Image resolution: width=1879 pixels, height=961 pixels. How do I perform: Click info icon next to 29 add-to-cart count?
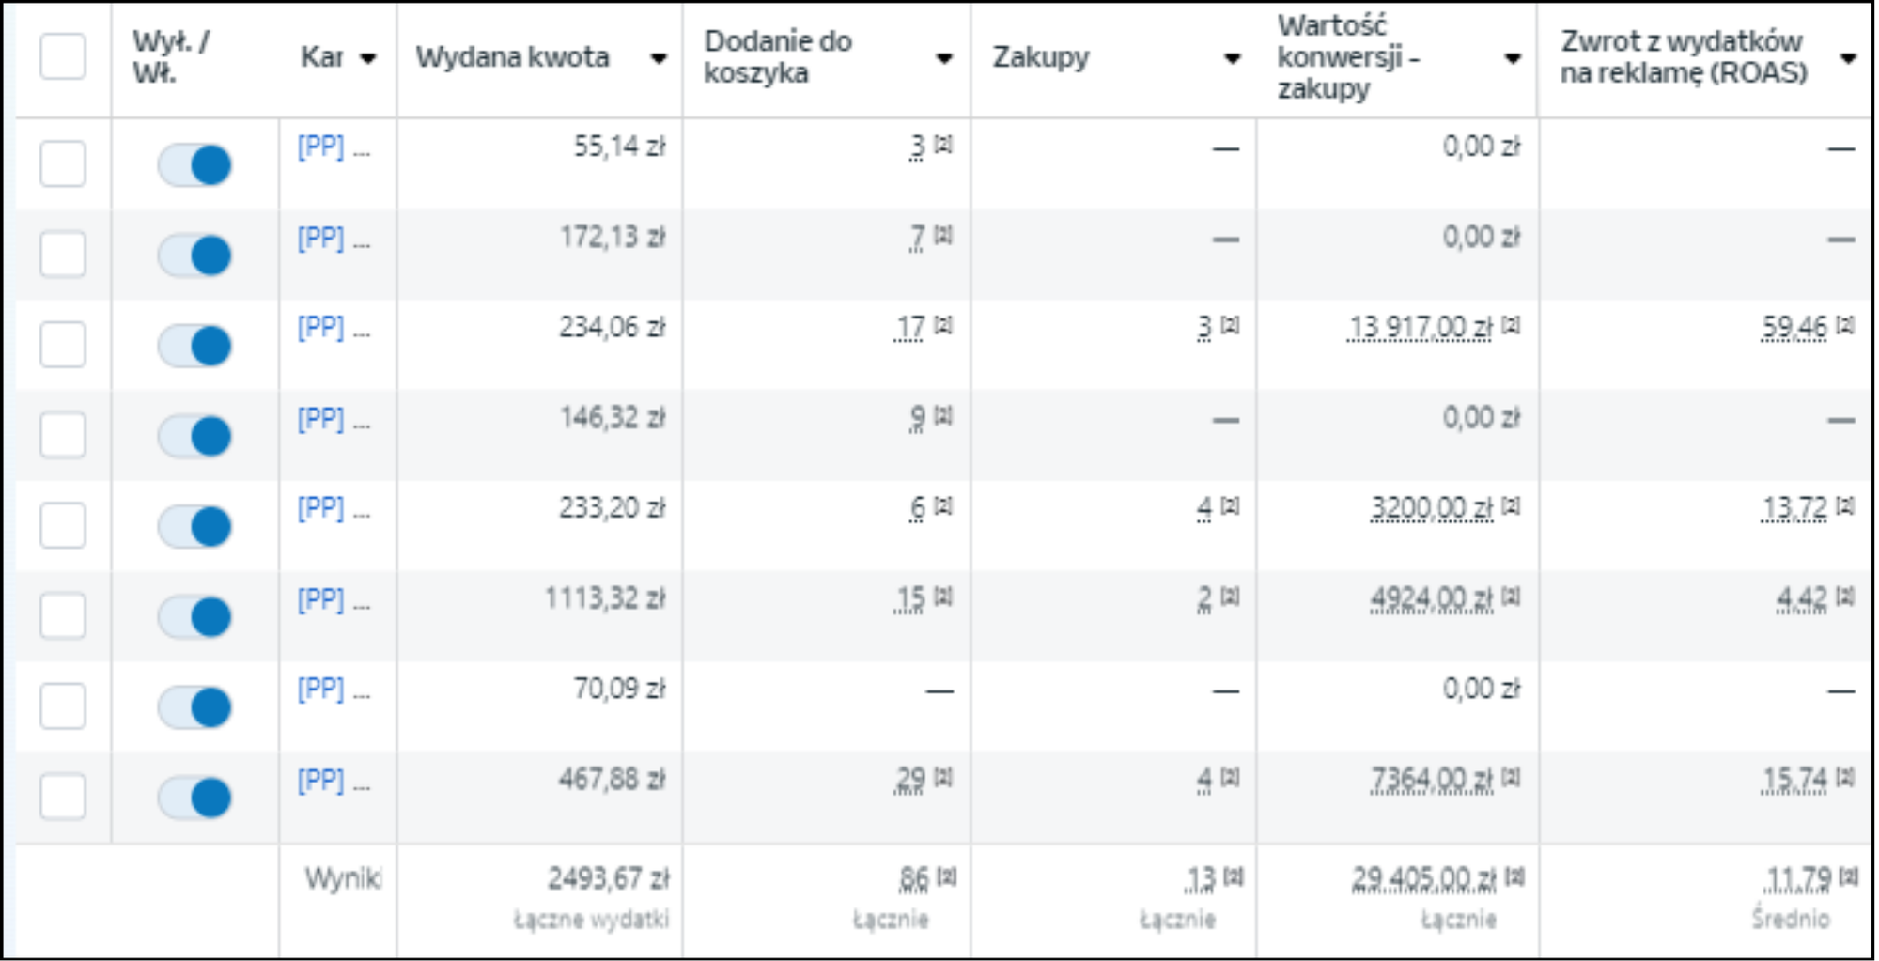point(944,777)
